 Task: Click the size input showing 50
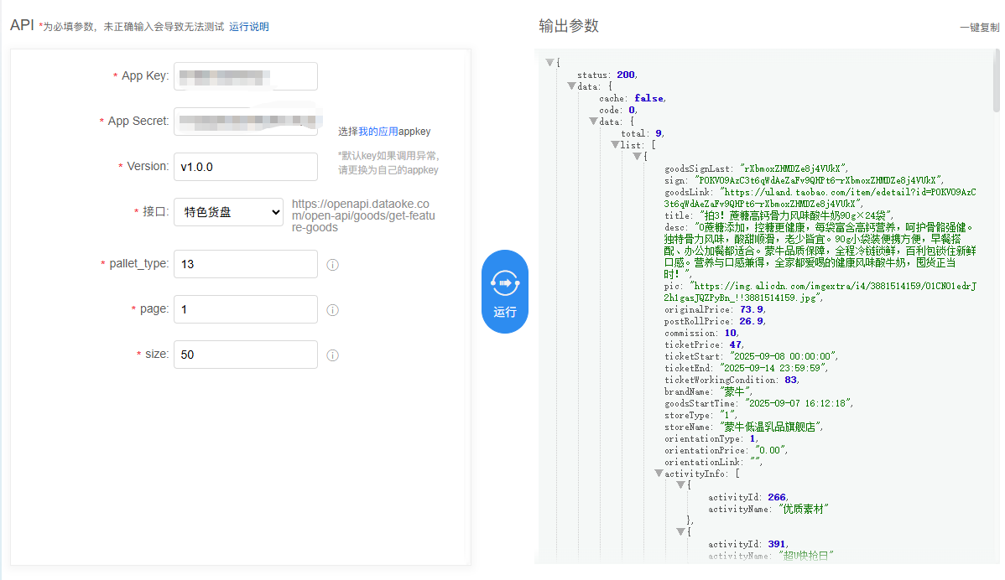point(245,355)
